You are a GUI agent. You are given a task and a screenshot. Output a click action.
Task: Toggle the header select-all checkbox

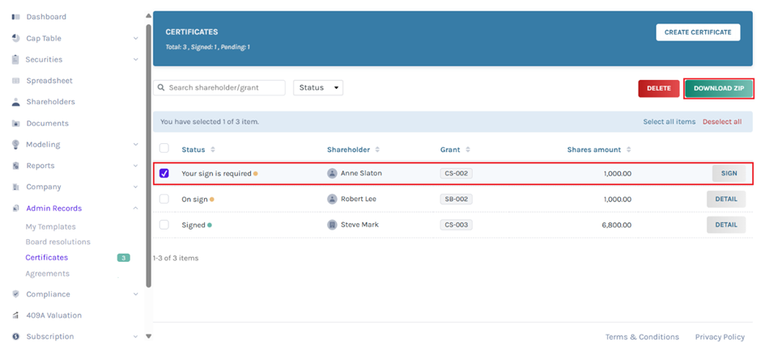(164, 148)
